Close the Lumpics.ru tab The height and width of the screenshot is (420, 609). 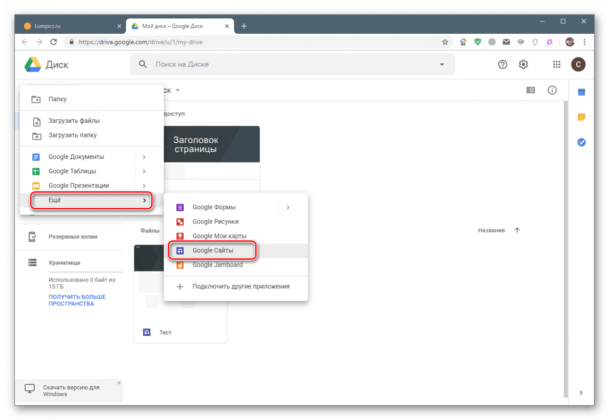click(x=119, y=26)
